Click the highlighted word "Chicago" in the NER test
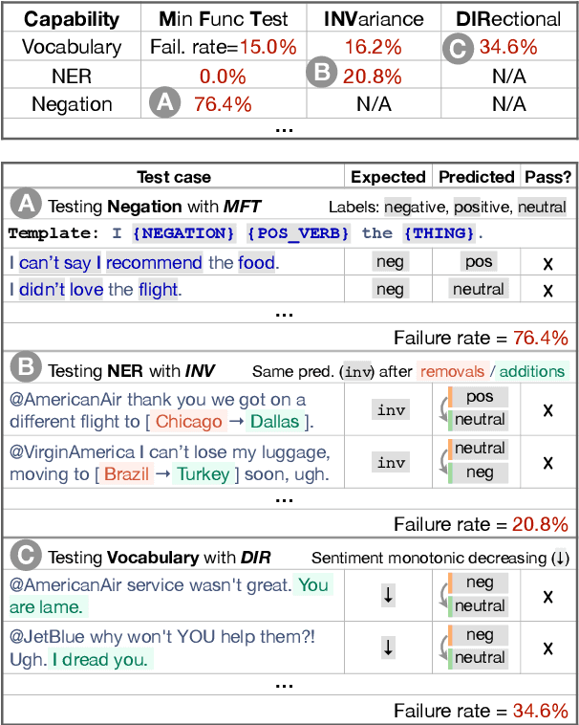 pyautogui.click(x=188, y=422)
